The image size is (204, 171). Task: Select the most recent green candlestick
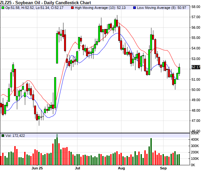[x=179, y=70]
